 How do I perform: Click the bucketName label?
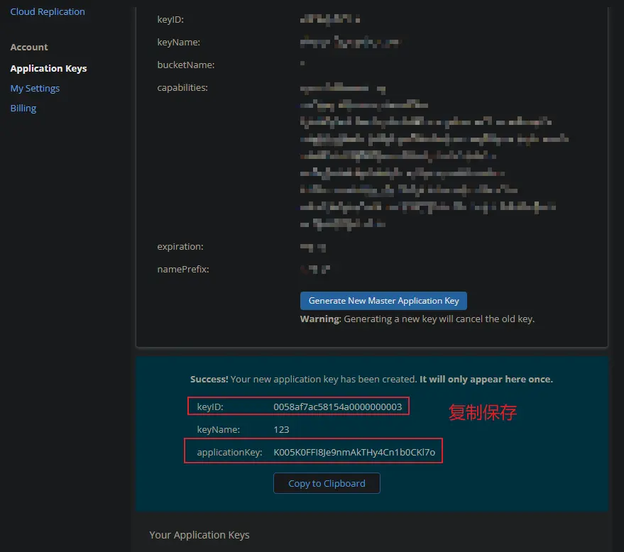[x=186, y=65]
